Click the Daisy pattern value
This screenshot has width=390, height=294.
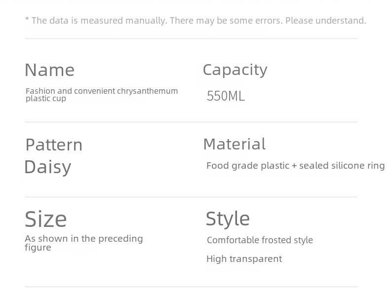[x=48, y=167]
